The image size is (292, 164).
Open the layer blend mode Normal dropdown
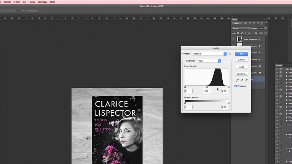[x=241, y=28]
